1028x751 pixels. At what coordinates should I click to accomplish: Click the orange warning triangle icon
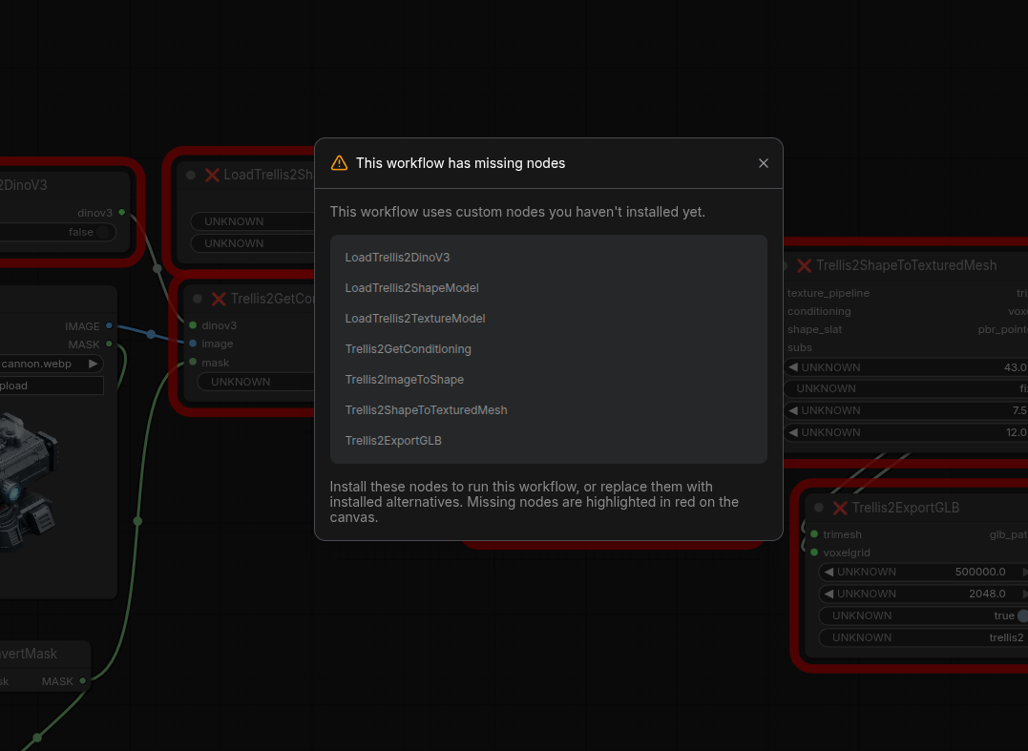click(339, 163)
